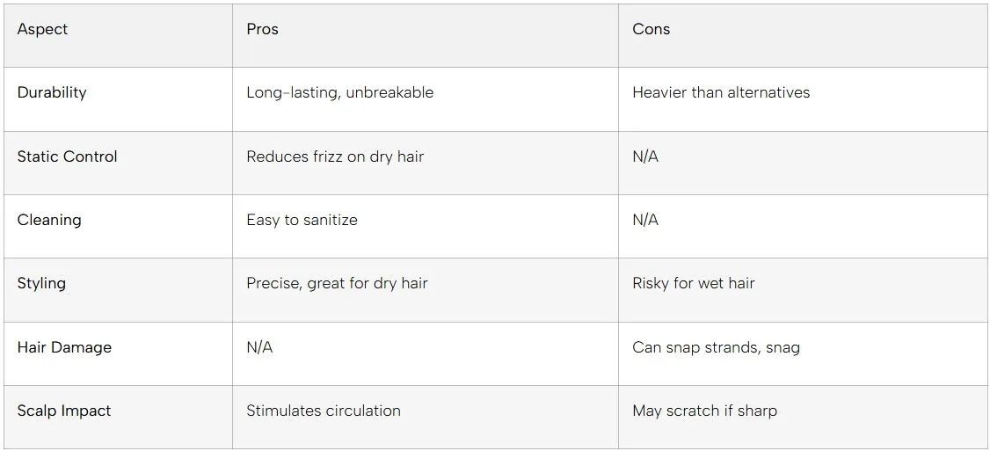Click the Scalp Impact row label
Viewport: 990px width, 451px height.
[x=64, y=411]
